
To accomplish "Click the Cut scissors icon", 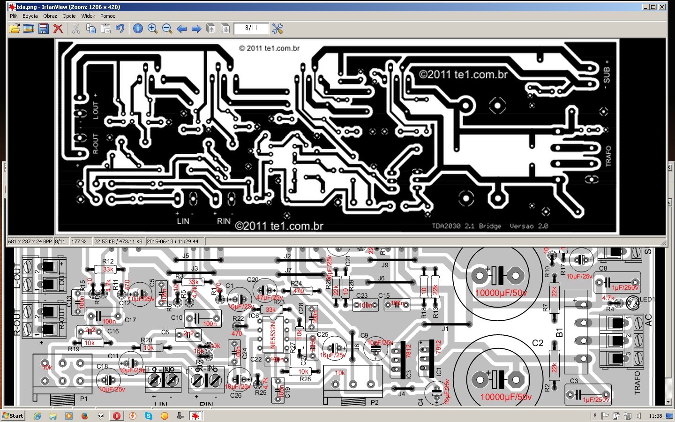I will click(x=76, y=29).
